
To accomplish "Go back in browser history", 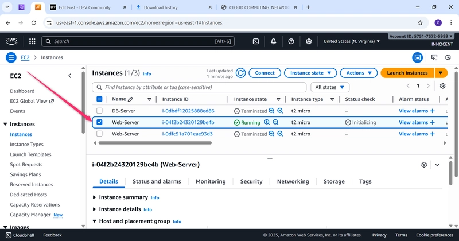I will coord(8,22).
